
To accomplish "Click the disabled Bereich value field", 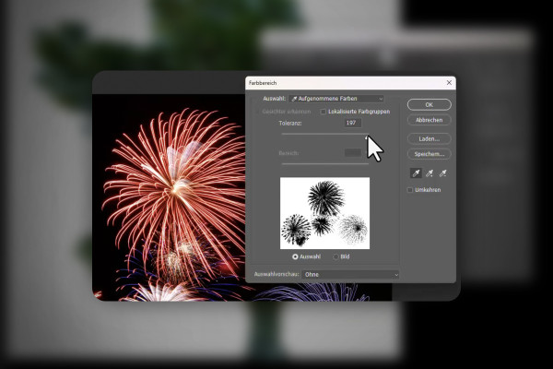I will [x=353, y=153].
